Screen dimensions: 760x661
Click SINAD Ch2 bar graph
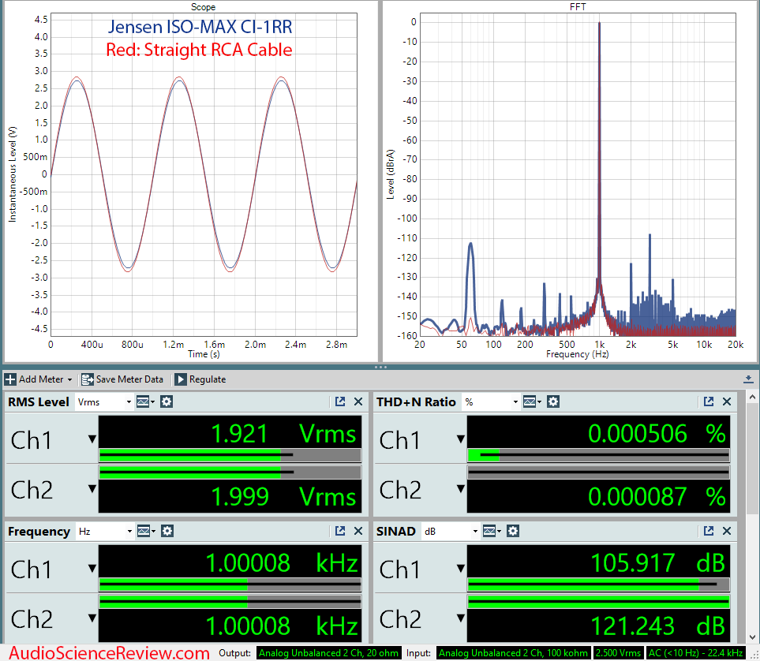(598, 602)
